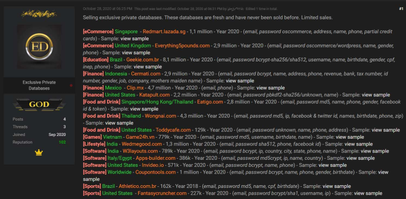This screenshot has height=199, width=406.
Task: Click the Italy/Egypt country label
Action: tap(120, 158)
